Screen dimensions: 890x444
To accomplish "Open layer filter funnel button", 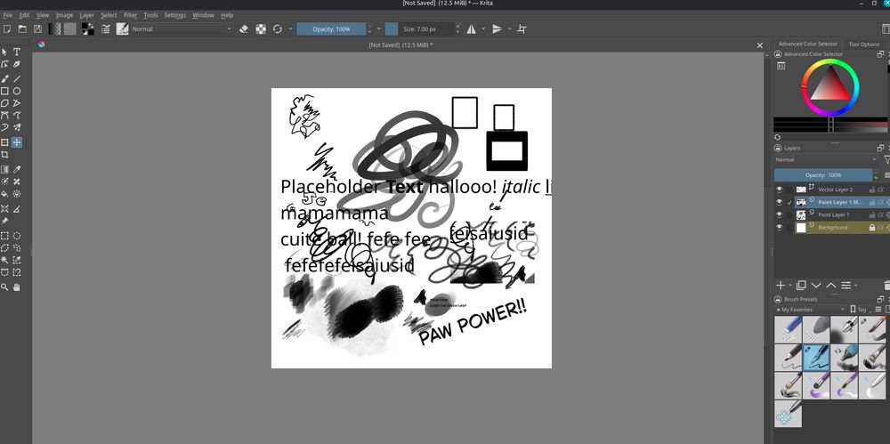I will click(886, 160).
